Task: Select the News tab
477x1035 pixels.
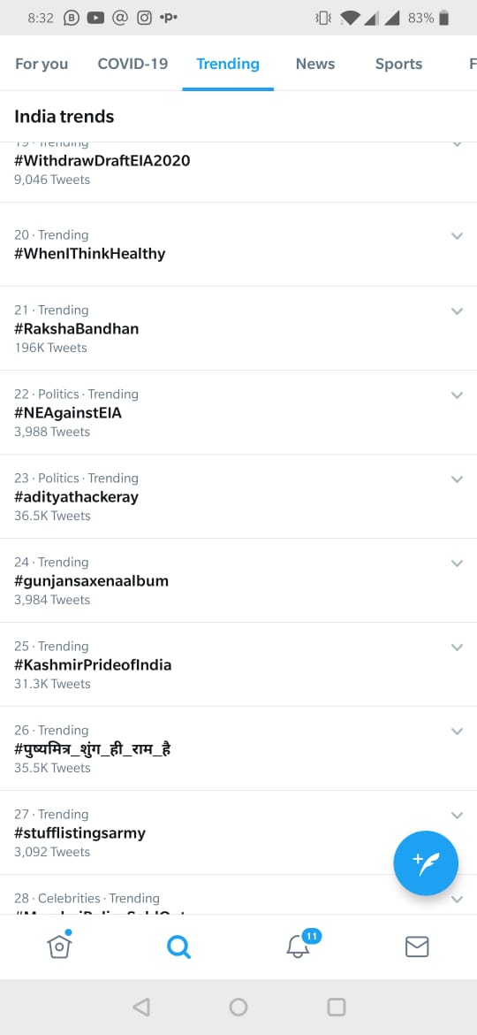Action: (315, 64)
